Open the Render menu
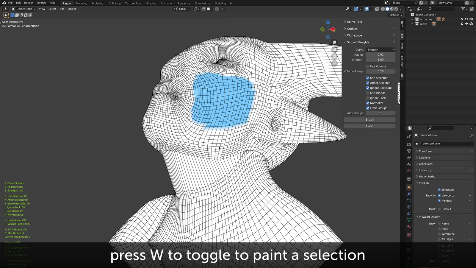 (x=28, y=3)
